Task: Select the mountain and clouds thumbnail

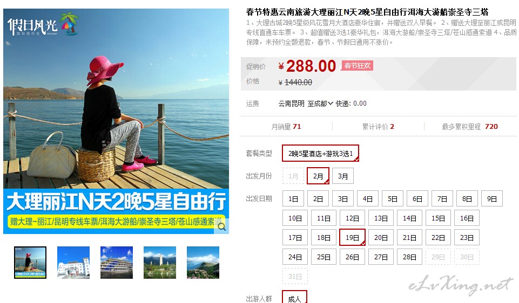Action: coord(203,263)
